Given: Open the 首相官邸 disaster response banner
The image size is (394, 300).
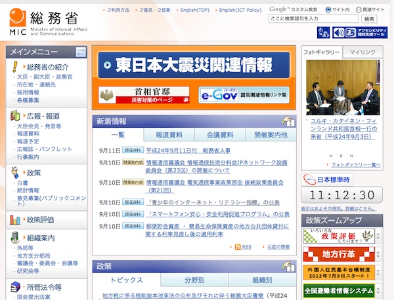Looking at the screenshot, I should pyautogui.click(x=144, y=95).
